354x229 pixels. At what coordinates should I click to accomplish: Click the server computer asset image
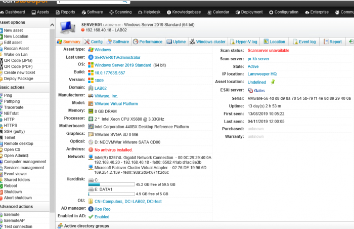(x=67, y=27)
